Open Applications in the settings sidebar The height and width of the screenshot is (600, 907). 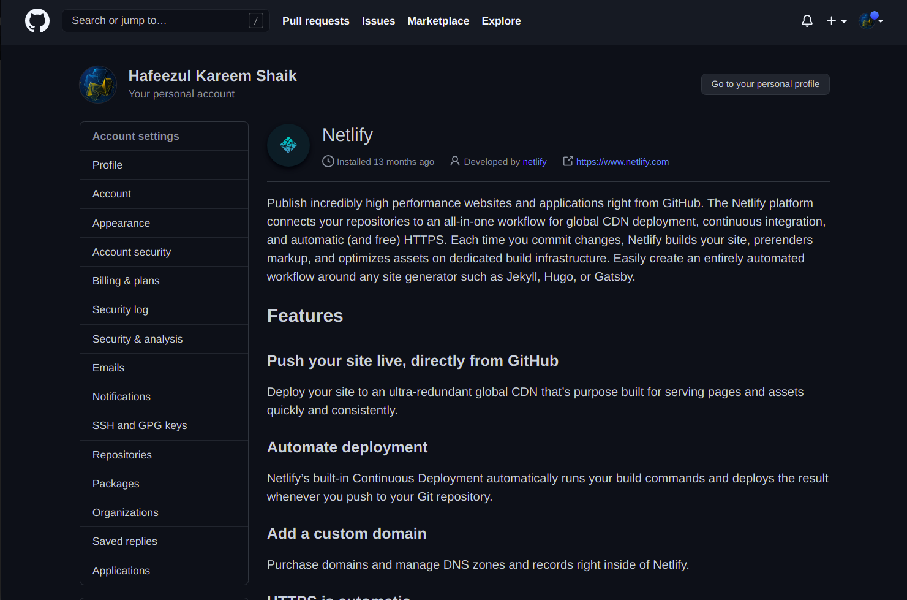pyautogui.click(x=164, y=571)
